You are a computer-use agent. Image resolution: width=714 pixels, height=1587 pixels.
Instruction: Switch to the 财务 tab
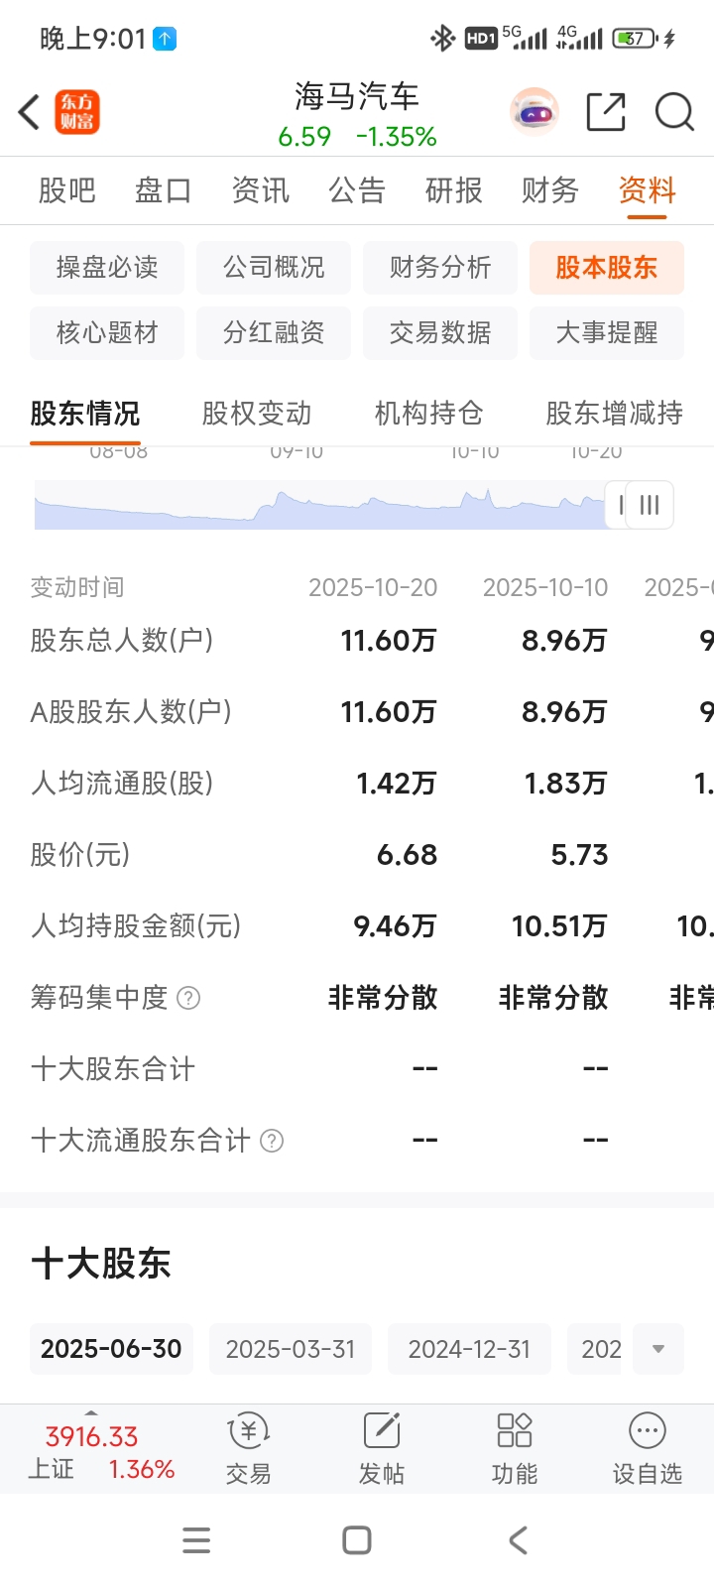click(550, 189)
